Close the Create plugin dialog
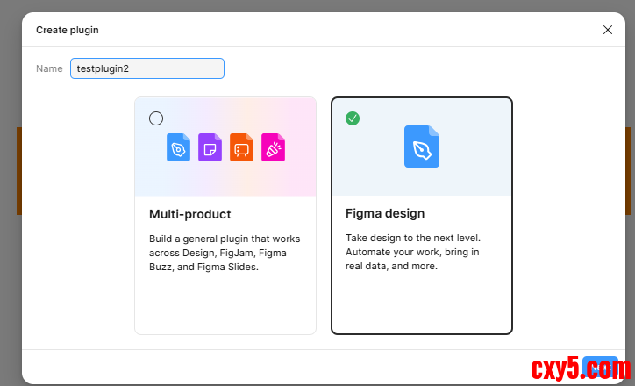635x386 pixels. [608, 30]
